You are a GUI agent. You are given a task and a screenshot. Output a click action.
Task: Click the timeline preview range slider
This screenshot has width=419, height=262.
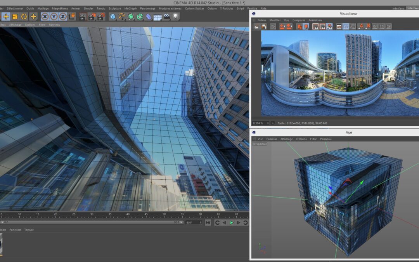89,222
